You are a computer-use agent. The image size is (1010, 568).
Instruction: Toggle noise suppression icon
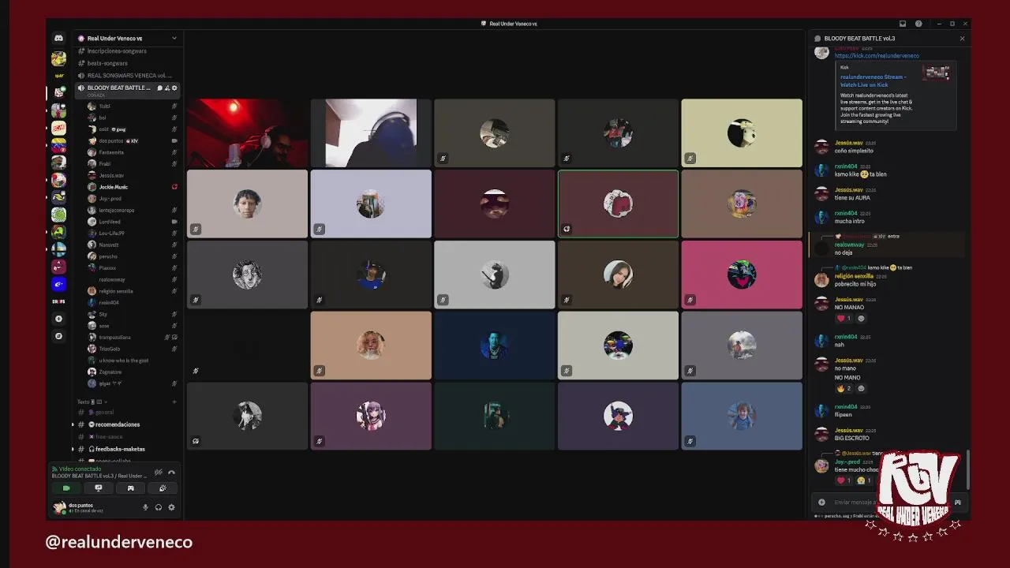(x=159, y=472)
